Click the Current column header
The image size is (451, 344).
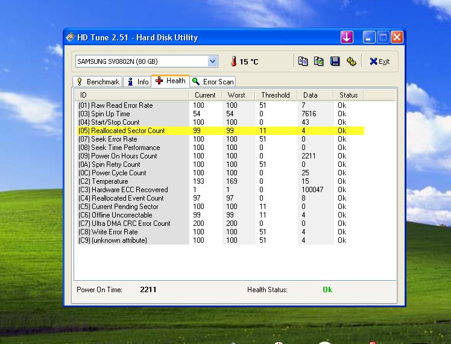205,95
